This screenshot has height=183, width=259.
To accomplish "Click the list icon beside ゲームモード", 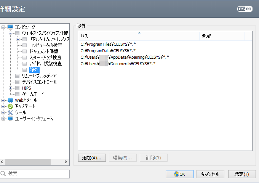I will 18,94.
